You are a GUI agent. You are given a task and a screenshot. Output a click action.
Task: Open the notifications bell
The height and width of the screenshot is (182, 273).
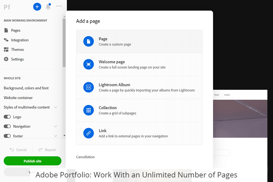[x=48, y=7]
